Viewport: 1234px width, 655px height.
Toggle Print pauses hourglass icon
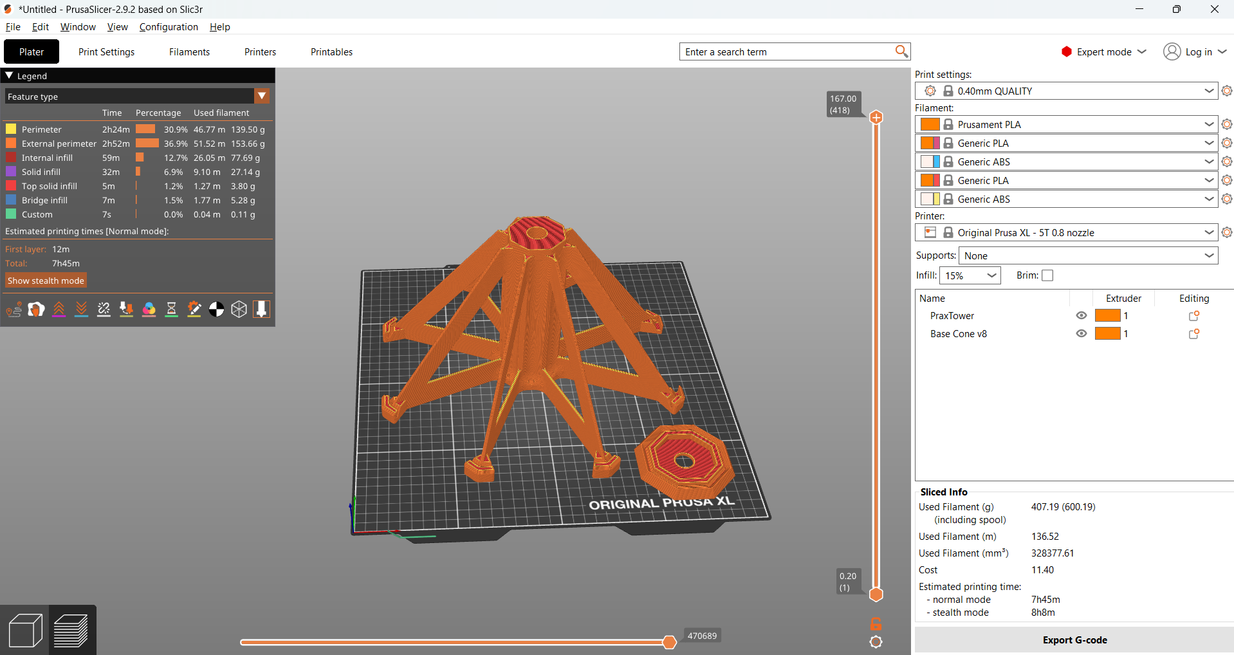point(172,309)
